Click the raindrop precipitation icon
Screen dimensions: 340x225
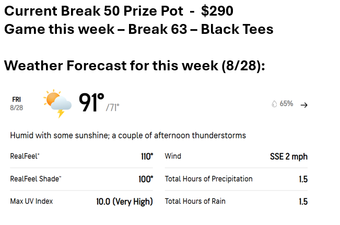[274, 104]
